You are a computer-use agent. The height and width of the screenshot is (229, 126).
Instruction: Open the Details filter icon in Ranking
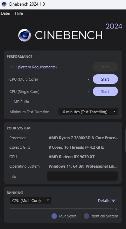pyautogui.click(x=113, y=200)
